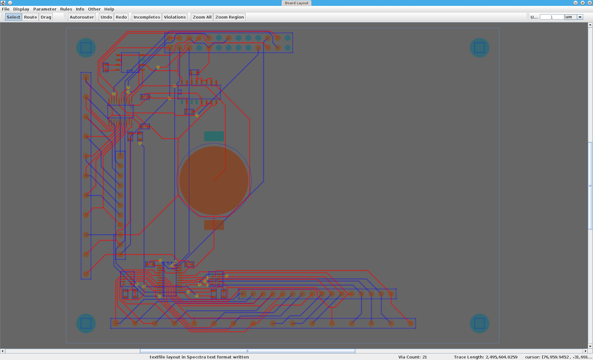This screenshot has width=593, height=360.
Task: Click the unit value input field
Action: tap(552, 17)
